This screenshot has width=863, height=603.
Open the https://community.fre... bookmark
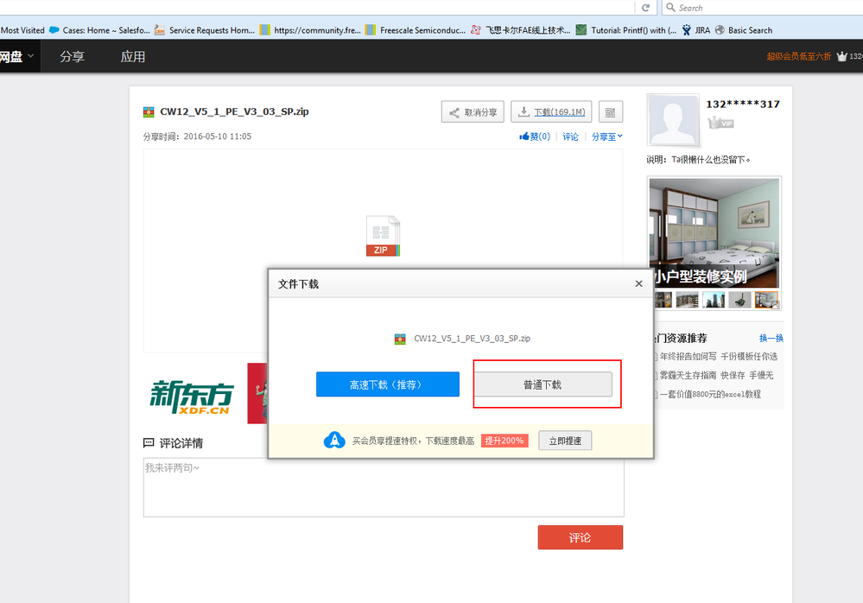(310, 30)
